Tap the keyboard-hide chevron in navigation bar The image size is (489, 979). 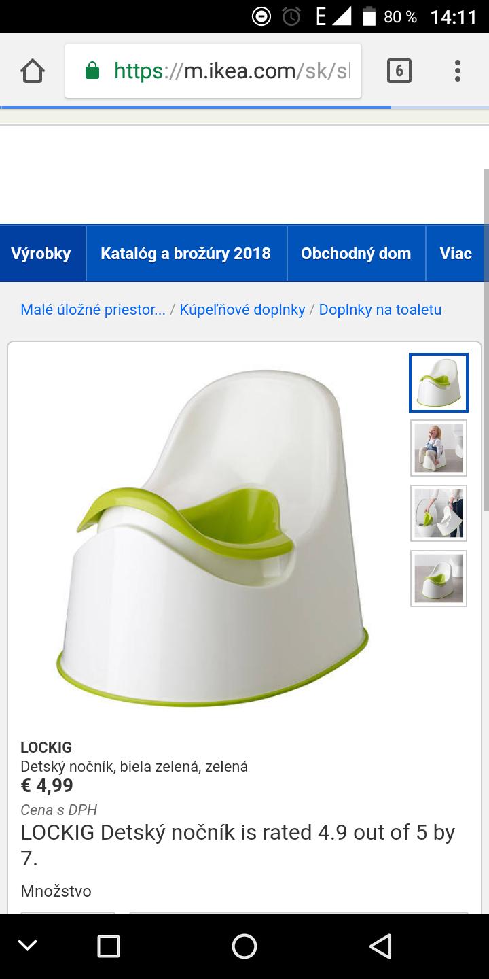(27, 946)
